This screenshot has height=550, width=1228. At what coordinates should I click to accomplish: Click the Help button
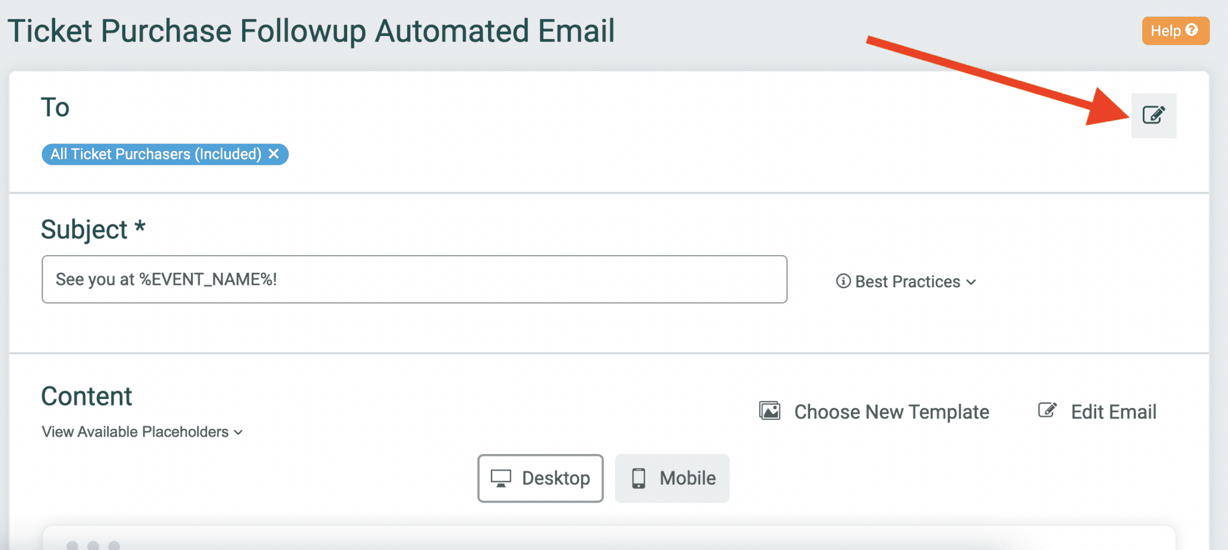coord(1174,30)
